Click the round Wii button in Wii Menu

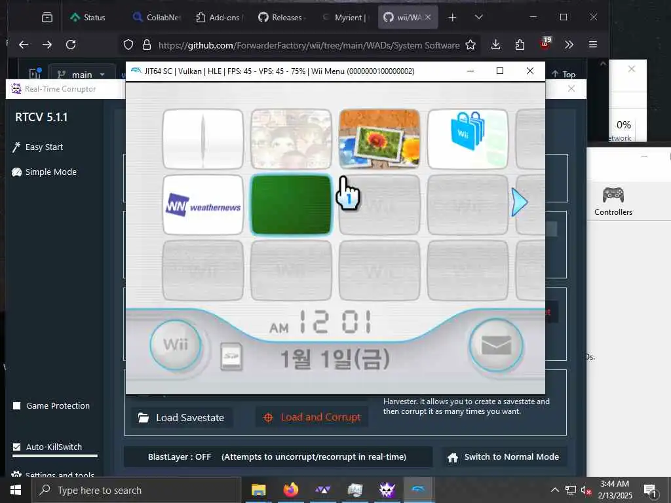176,345
